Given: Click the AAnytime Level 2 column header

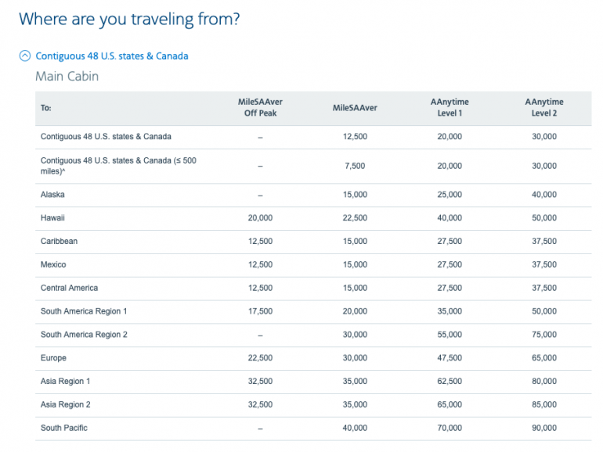Looking at the screenshot, I should pyautogui.click(x=543, y=108).
